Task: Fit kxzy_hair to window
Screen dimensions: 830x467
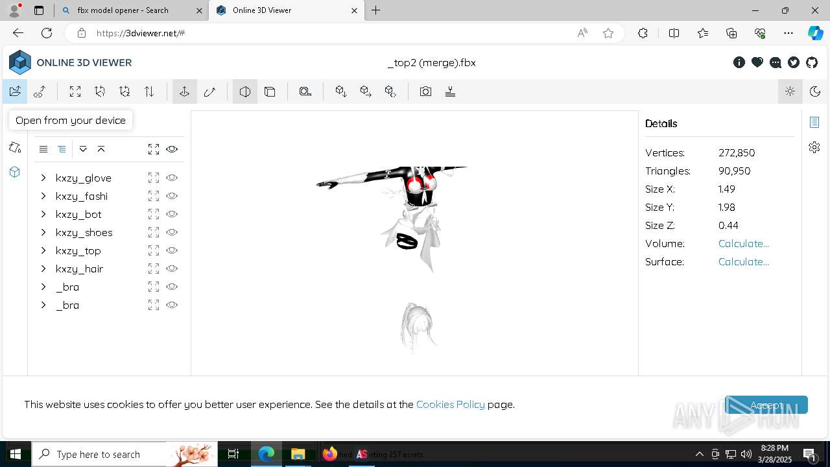Action: point(154,269)
